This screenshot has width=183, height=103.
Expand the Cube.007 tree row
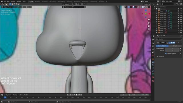click(x=157, y=26)
